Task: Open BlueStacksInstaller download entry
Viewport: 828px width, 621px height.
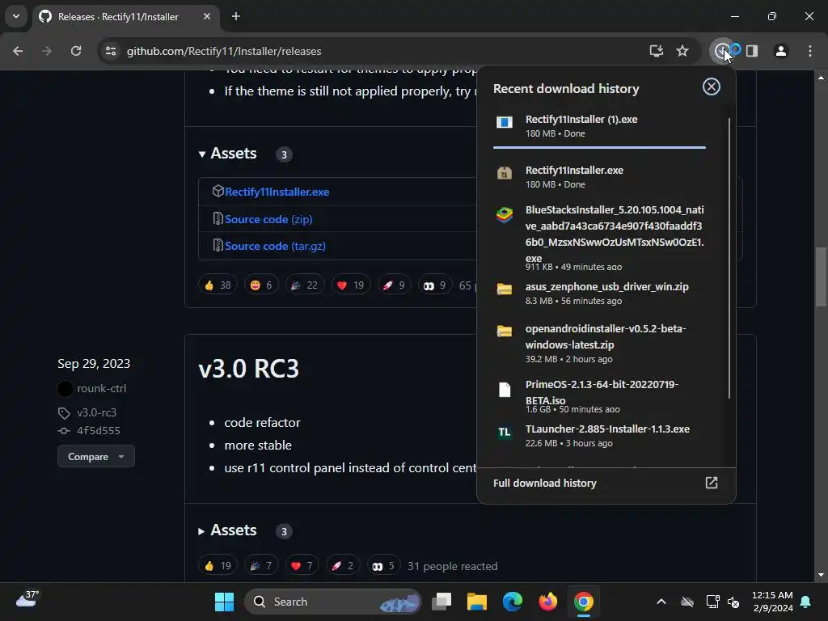Action: tap(599, 238)
